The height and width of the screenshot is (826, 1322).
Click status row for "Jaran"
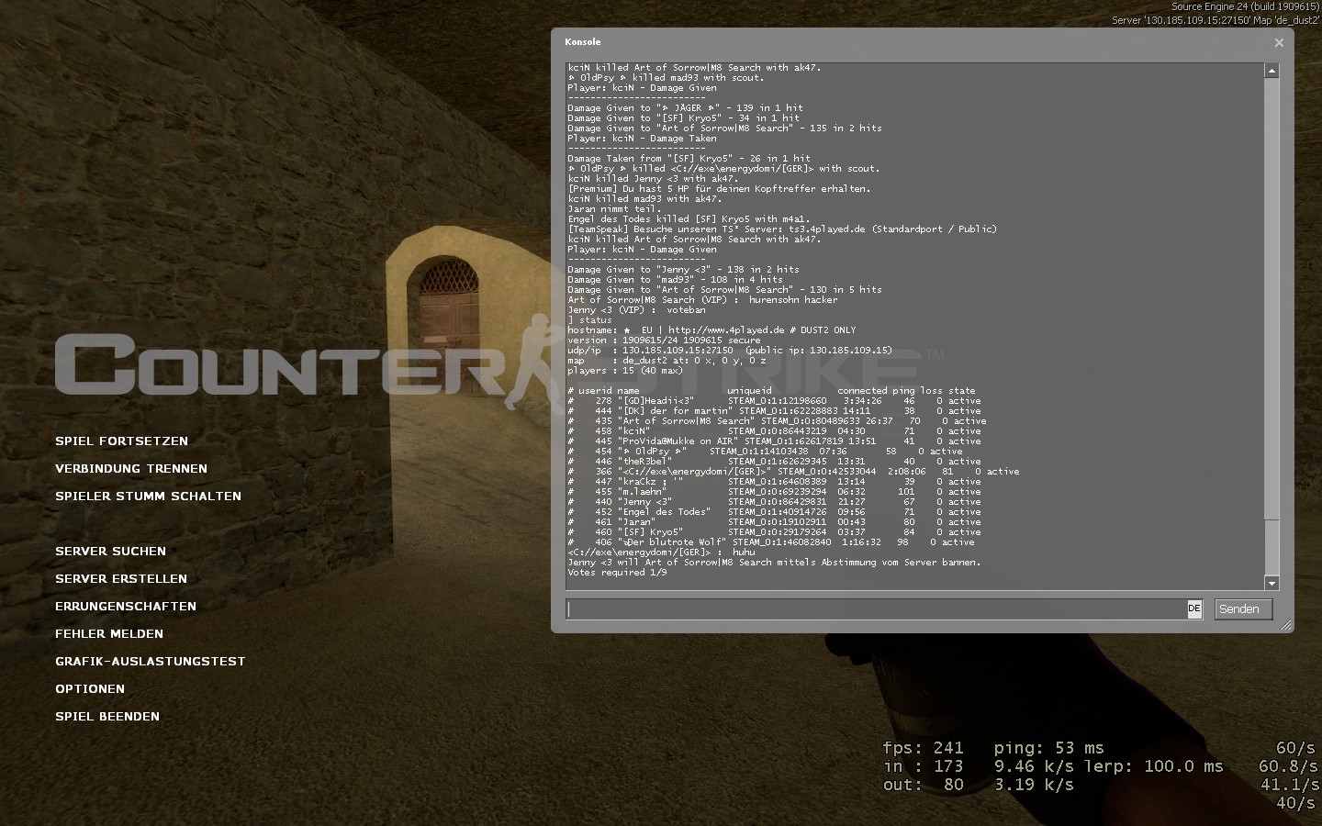click(x=774, y=522)
